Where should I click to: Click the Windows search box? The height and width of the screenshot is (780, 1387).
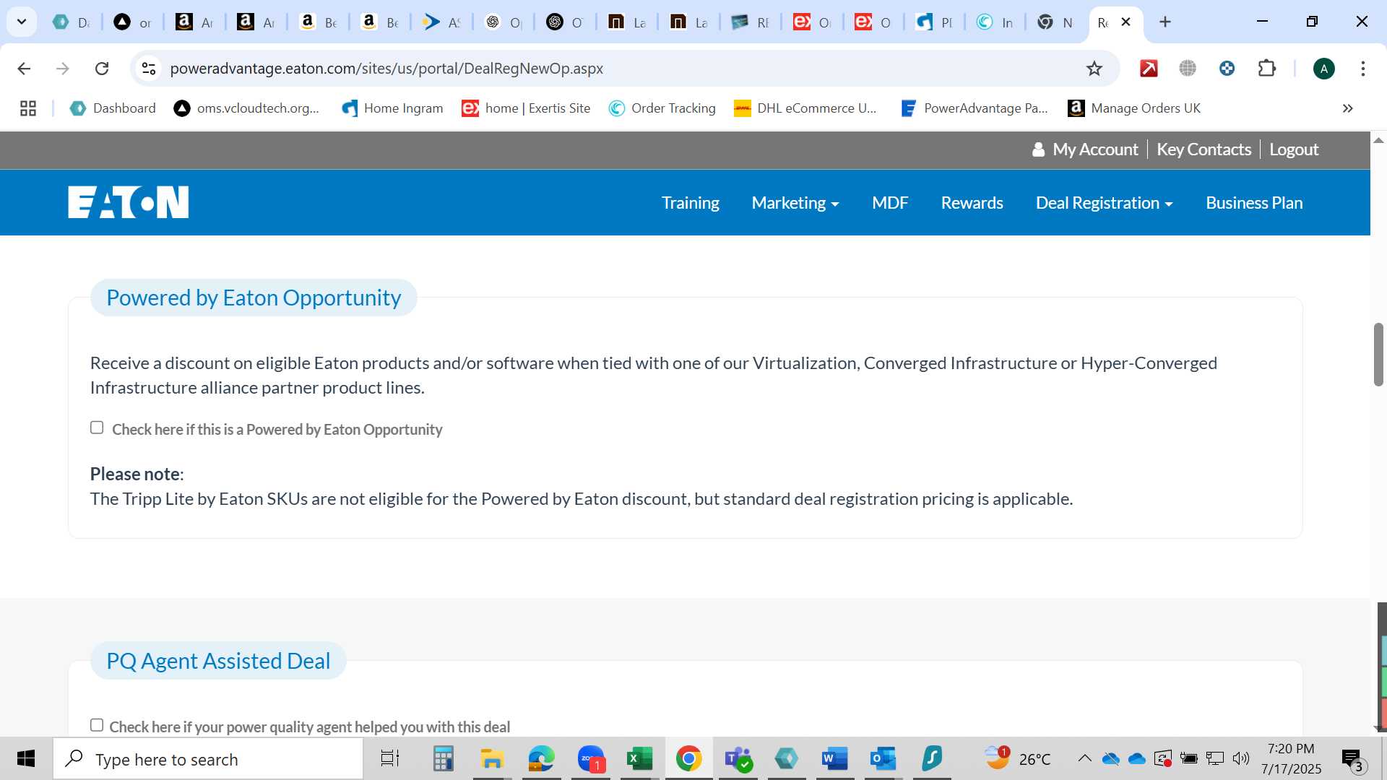coord(208,759)
